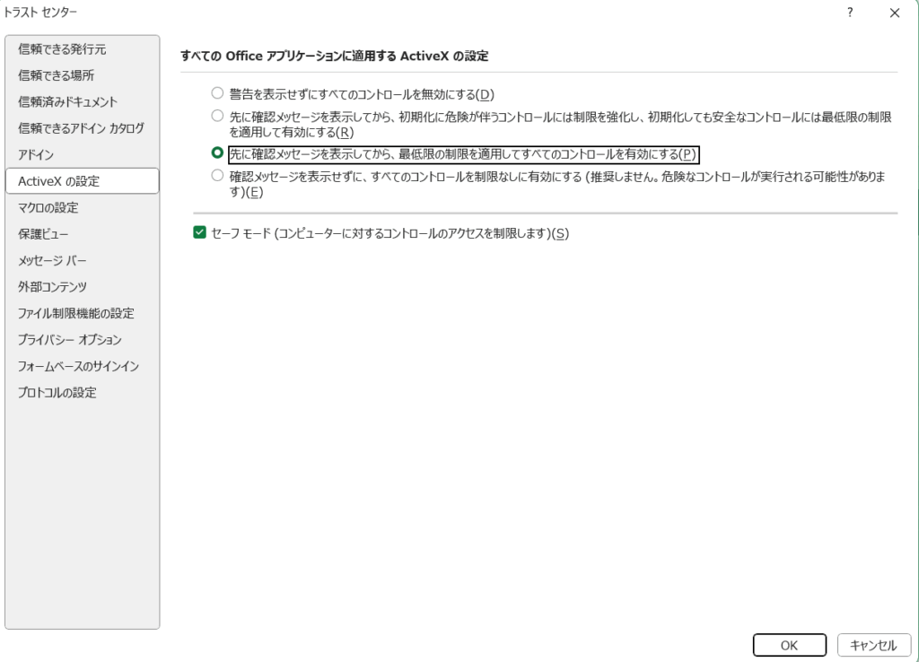Select the not-recommended option ending with (E)

(216, 177)
